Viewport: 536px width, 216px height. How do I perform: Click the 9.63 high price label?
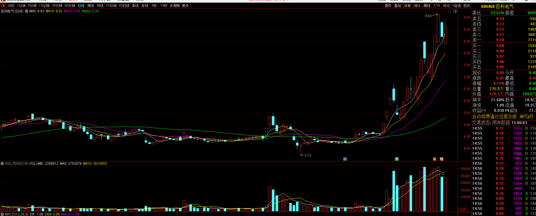[428, 16]
